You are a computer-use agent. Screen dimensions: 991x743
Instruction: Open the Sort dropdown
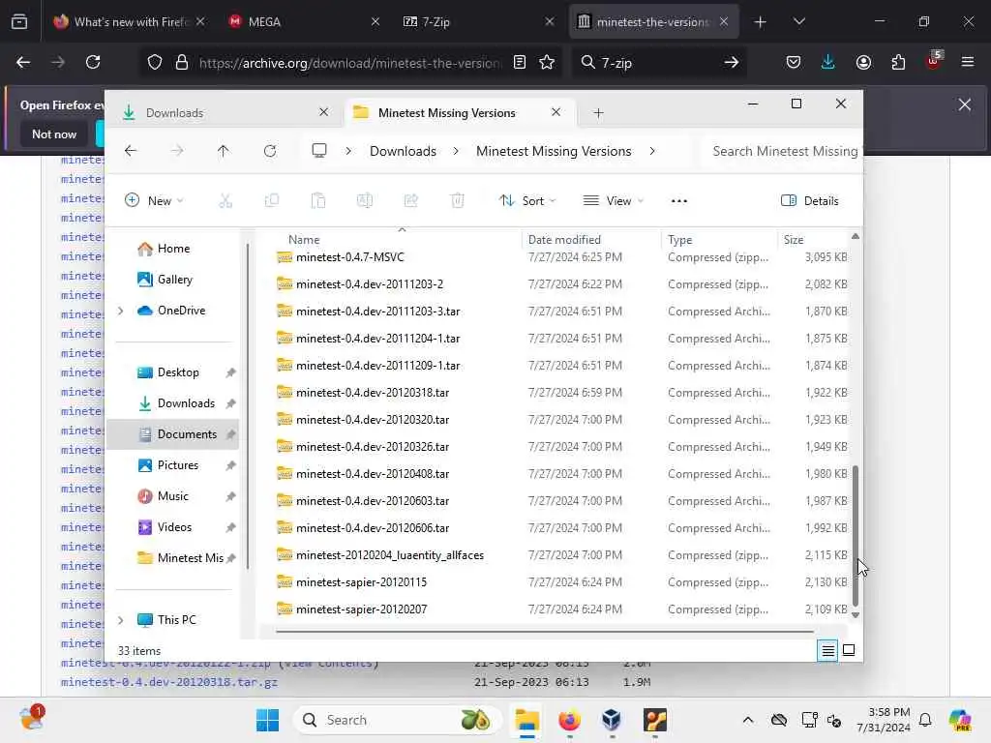click(527, 201)
